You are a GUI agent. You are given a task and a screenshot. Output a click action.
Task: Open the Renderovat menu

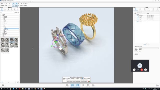[x=21, y=2]
